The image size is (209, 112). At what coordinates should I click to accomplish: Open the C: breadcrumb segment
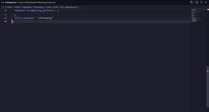(x=3, y=7)
